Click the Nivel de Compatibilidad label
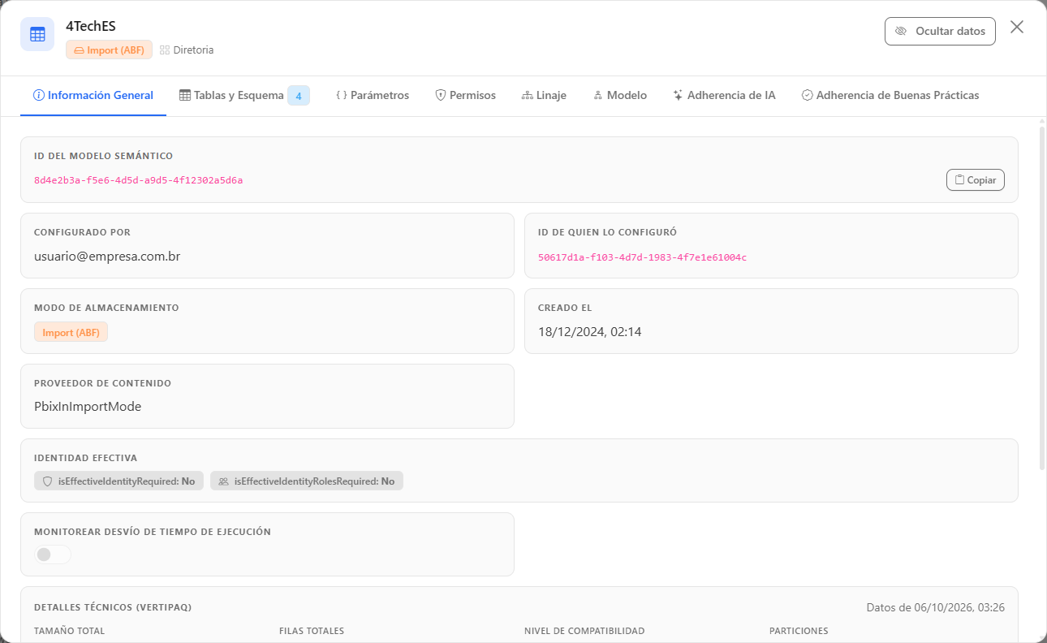This screenshot has height=643, width=1047. tap(584, 631)
